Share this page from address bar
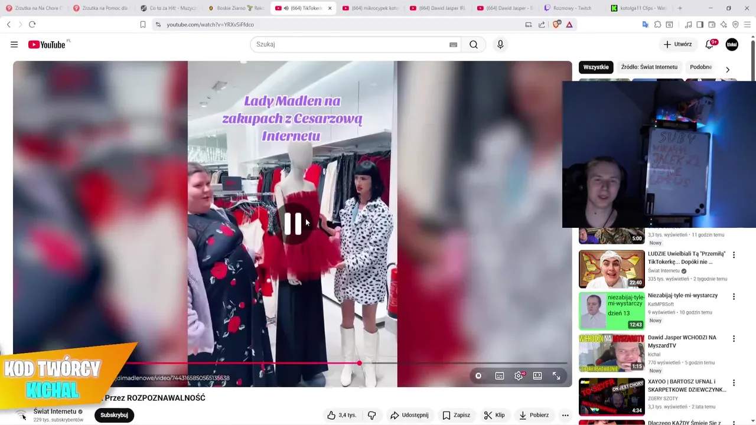Image resolution: width=756 pixels, height=425 pixels. point(542,25)
